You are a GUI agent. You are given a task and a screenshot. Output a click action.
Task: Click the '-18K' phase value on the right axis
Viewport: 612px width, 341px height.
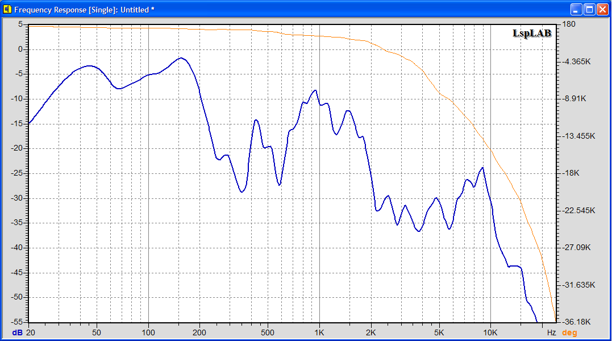[x=571, y=173]
